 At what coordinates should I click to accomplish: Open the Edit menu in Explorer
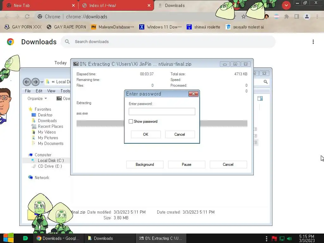(x=39, y=91)
